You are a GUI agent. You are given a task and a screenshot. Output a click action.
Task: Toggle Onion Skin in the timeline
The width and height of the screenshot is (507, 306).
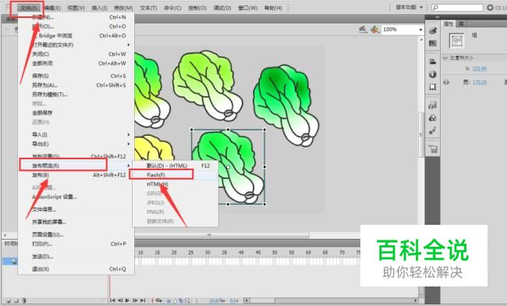168,301
